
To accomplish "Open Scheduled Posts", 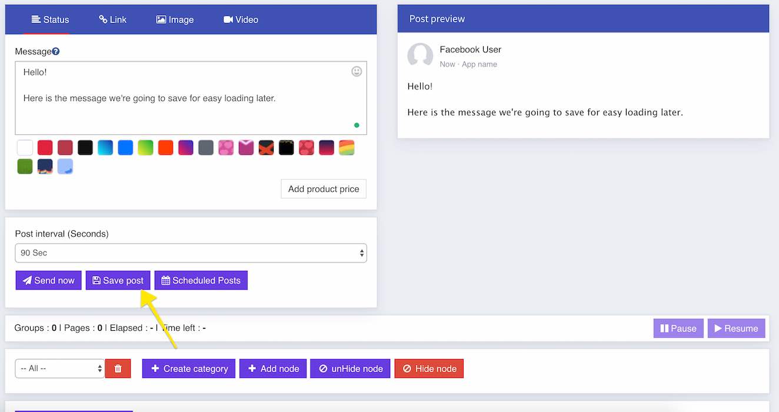I will coord(201,280).
